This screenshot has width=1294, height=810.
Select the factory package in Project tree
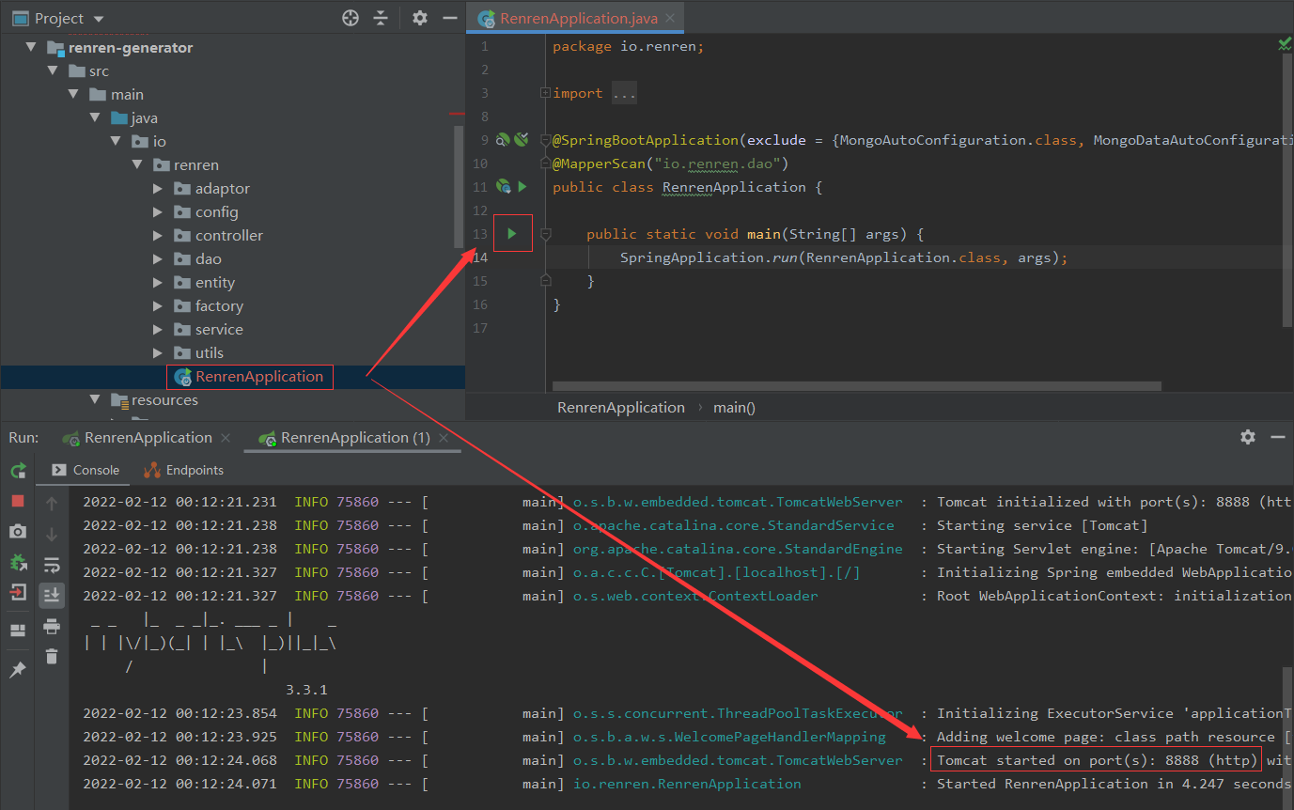pyautogui.click(x=219, y=305)
